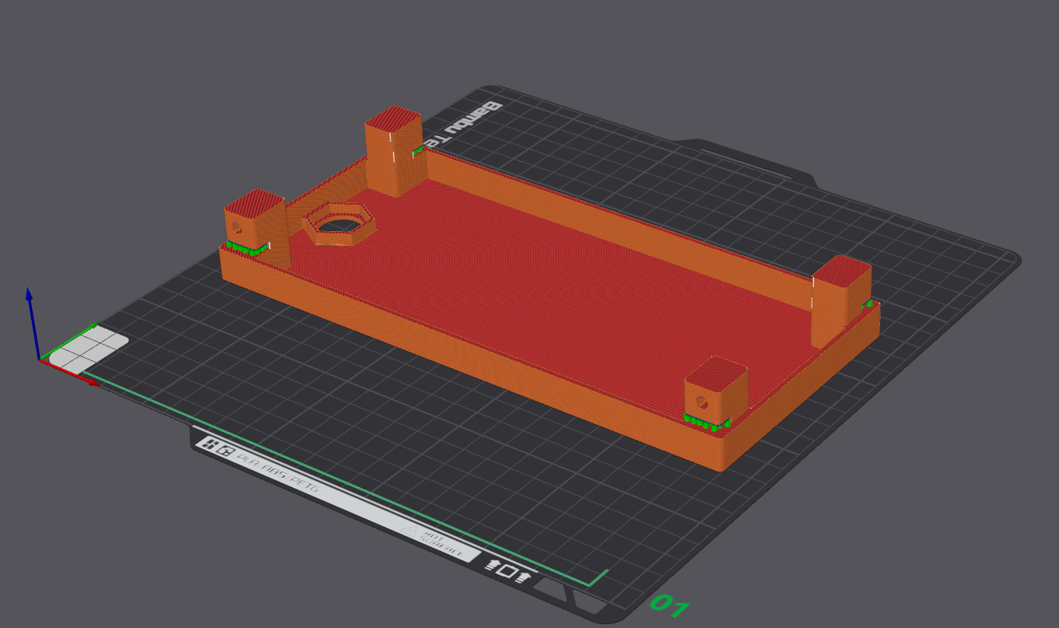Screen dimensions: 1059x628
Task: Click the screw hole in the front-left post
Action: (x=236, y=228)
